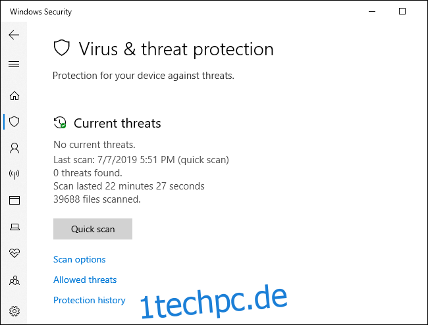Maximize the Windows Security window
This screenshot has height=325, width=428.
click(402, 11)
